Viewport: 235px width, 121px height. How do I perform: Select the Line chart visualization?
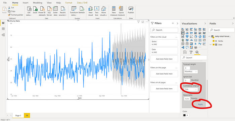pyautogui.click(x=183, y=33)
